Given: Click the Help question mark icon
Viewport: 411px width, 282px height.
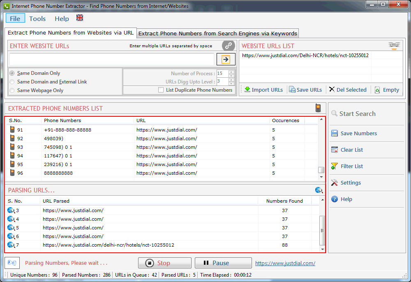Looking at the screenshot, I should tap(335, 199).
